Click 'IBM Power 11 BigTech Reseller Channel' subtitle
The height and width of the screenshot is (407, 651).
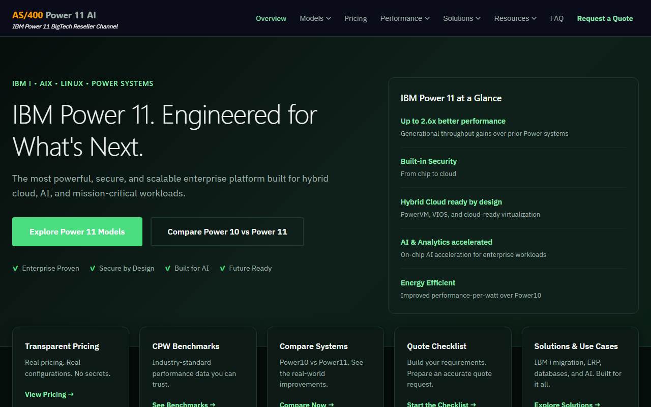(x=65, y=26)
